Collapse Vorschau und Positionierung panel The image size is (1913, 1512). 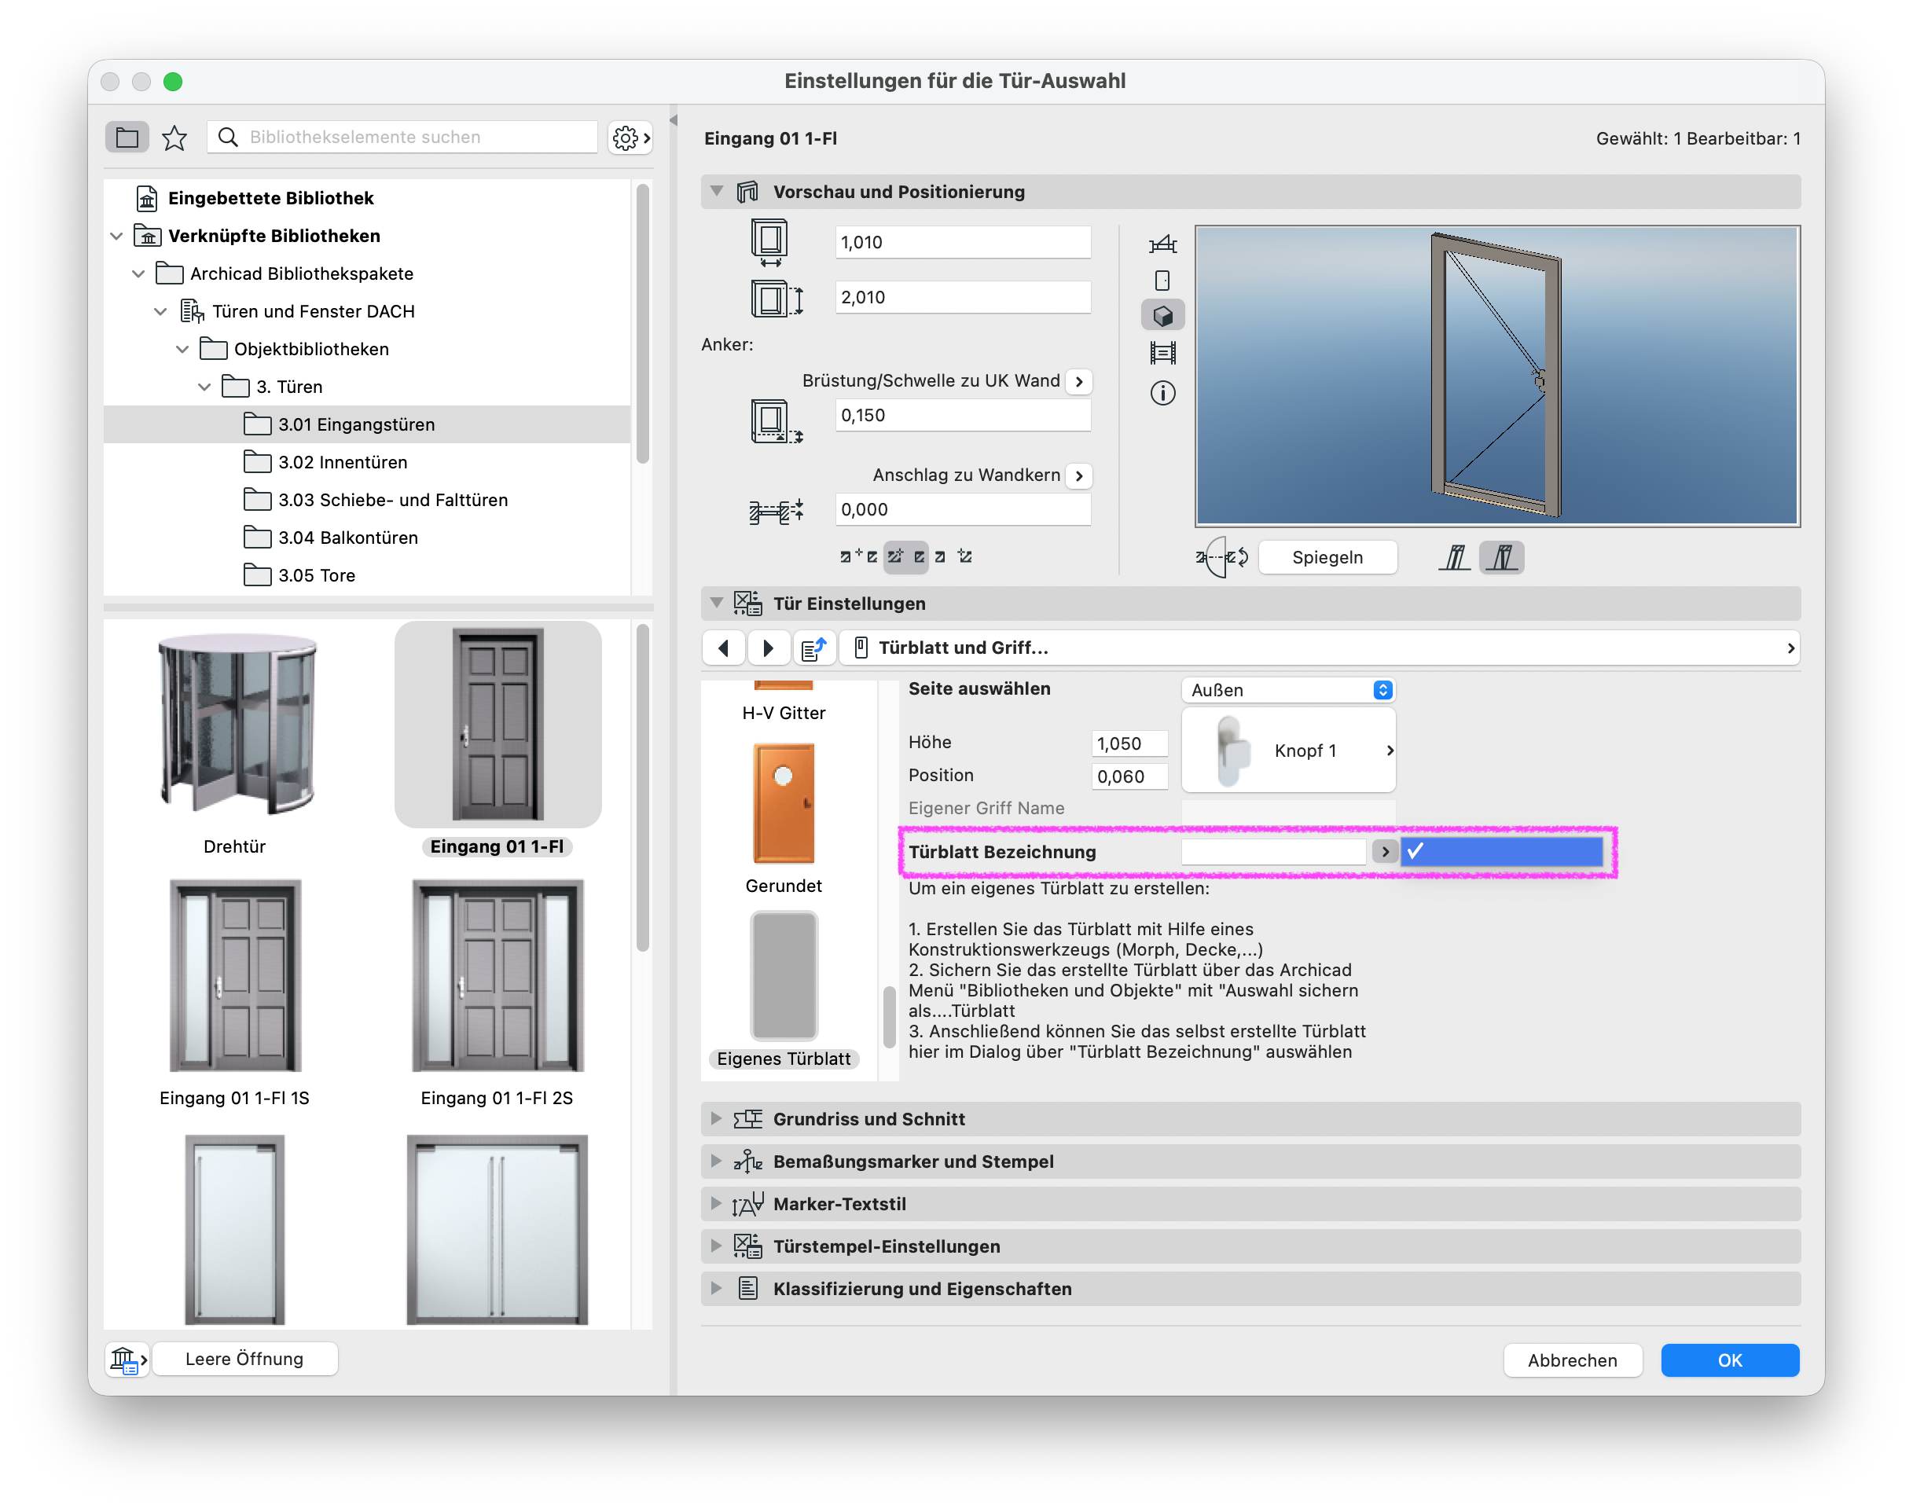717,191
